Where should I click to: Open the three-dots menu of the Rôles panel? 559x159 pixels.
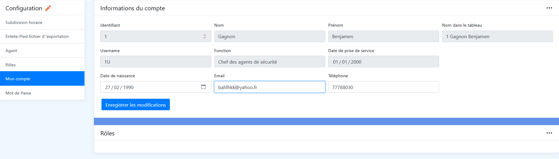[549, 133]
